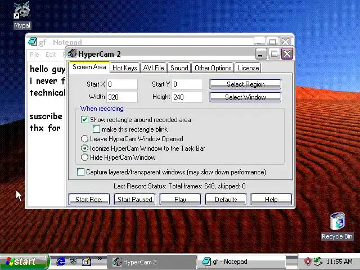Uncheck Show rectangle around recorded area
Viewport: 360px width, 270px height.
tap(84, 120)
